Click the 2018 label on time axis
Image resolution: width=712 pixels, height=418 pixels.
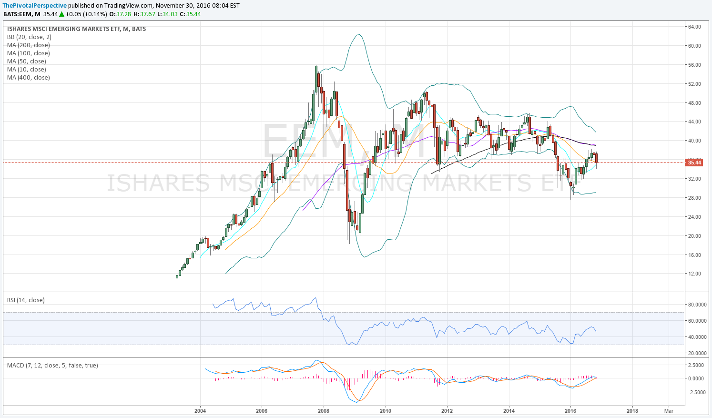pos(632,410)
